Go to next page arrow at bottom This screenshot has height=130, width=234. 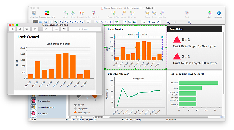coord(77,117)
